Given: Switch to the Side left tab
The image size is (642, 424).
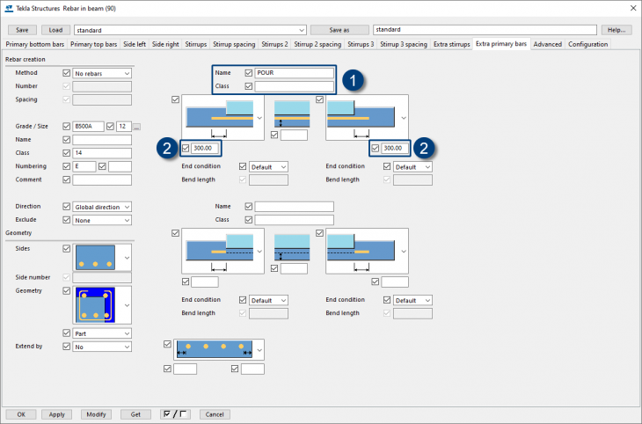Looking at the screenshot, I should pyautogui.click(x=135, y=44).
